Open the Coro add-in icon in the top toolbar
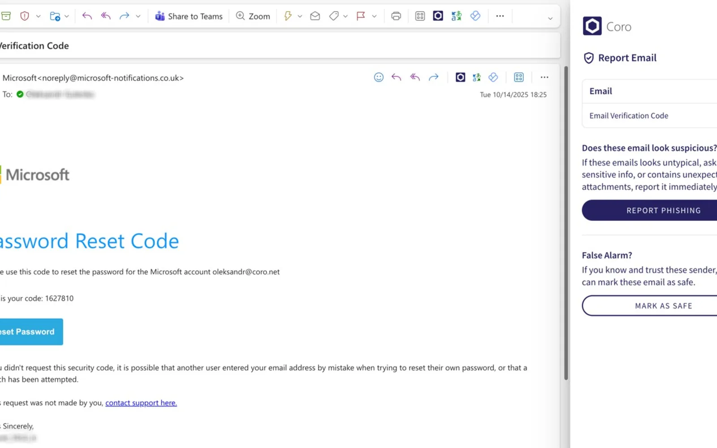This screenshot has height=448, width=717. coord(438,16)
